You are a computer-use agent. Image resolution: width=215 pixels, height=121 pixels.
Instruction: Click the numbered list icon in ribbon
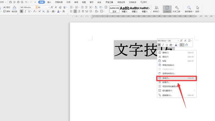pos(77,7)
